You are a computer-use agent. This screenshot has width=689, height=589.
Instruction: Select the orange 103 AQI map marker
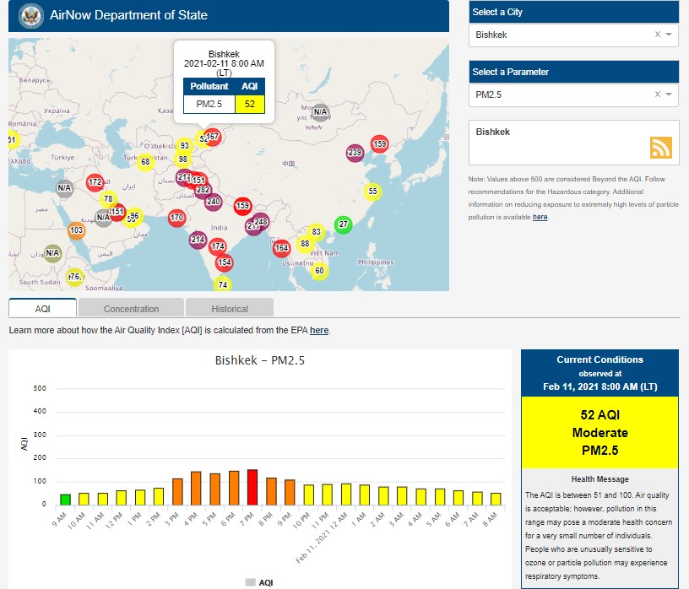coord(76,230)
